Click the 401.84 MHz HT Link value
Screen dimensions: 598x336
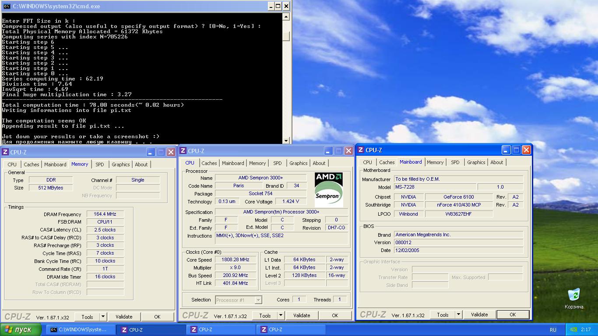(x=236, y=283)
